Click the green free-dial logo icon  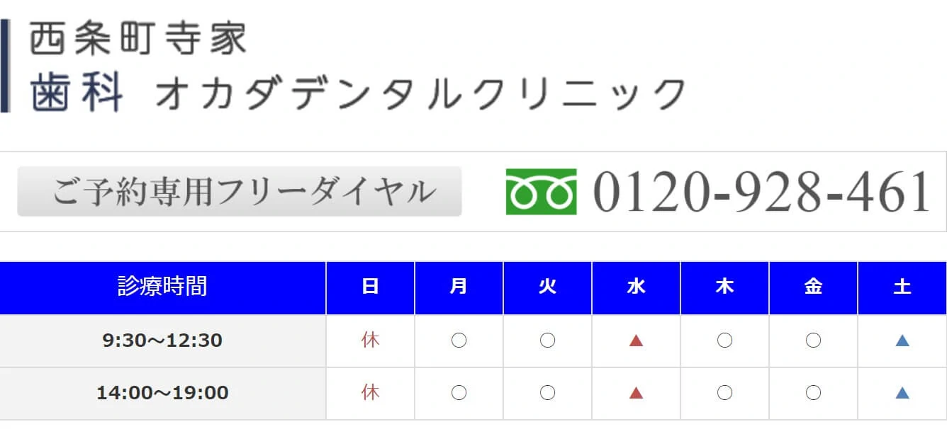point(541,191)
